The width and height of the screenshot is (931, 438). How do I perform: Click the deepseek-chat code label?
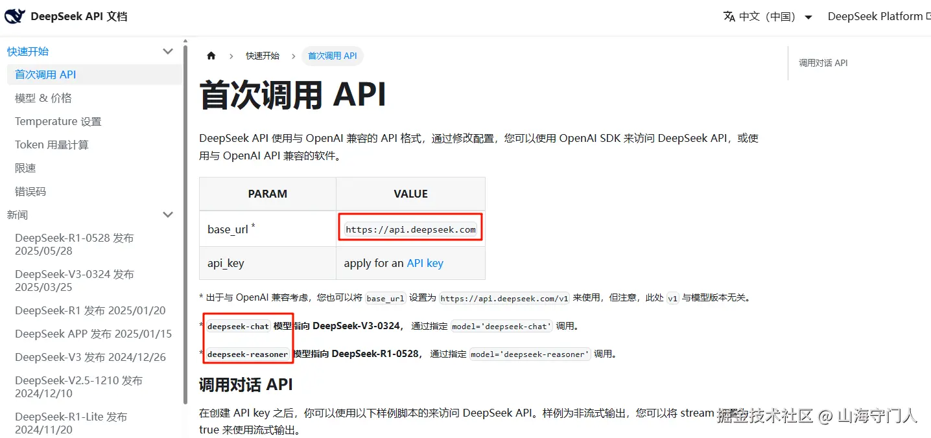(238, 327)
